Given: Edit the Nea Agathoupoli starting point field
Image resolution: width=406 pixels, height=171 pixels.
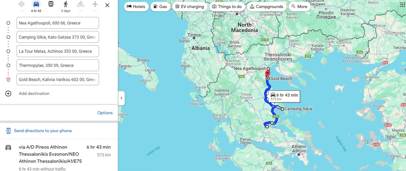Looking at the screenshot, I should tap(57, 23).
